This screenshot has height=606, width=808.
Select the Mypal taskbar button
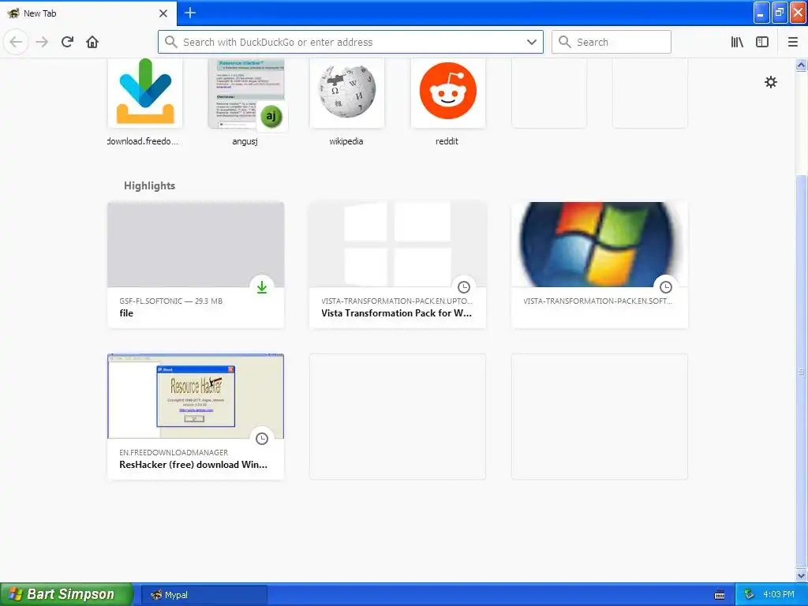[x=204, y=595]
